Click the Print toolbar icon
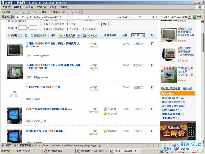 (76, 12)
